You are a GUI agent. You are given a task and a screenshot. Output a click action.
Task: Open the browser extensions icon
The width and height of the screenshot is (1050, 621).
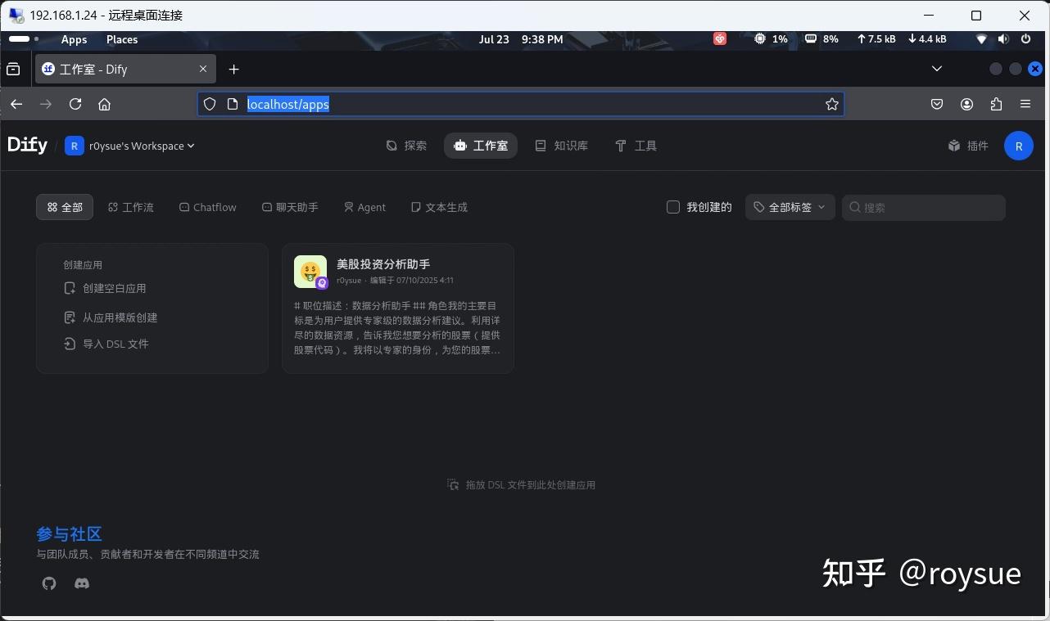pyautogui.click(x=996, y=104)
